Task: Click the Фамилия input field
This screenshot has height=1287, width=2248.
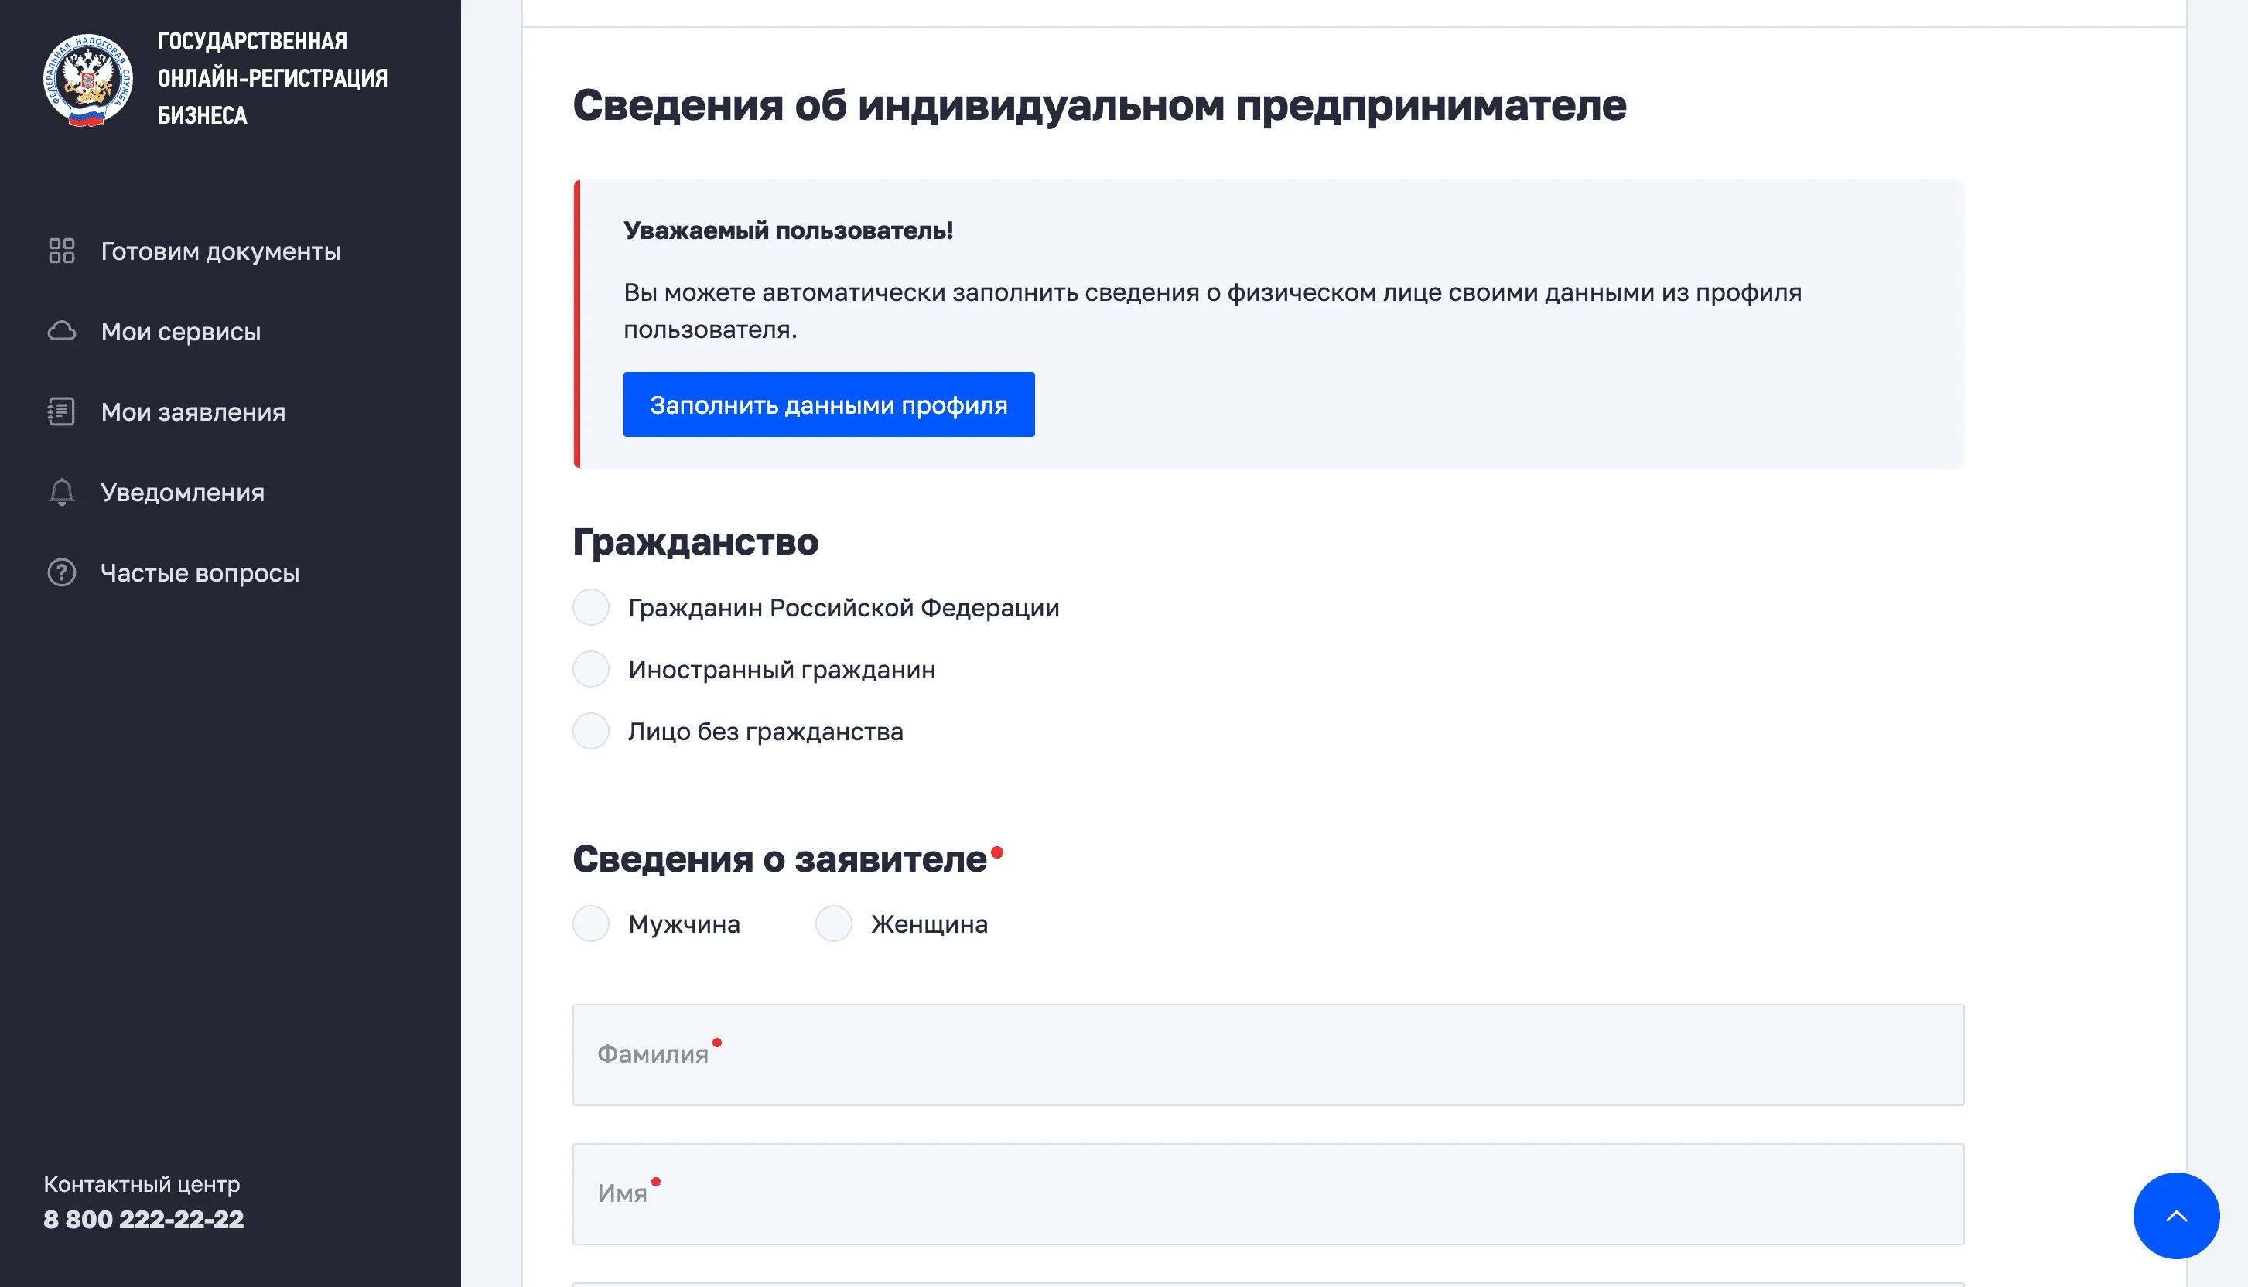Action: point(1180,1054)
